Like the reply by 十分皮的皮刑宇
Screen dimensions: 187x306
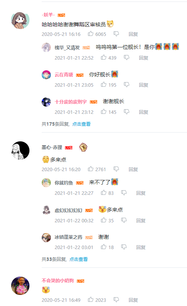coord(104,112)
